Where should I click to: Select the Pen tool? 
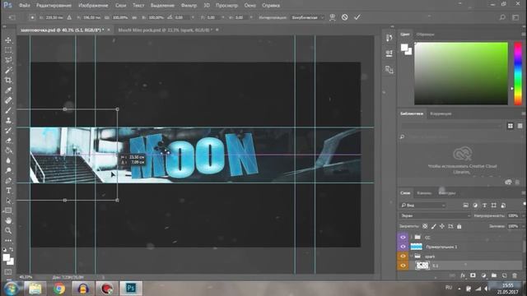[8, 181]
